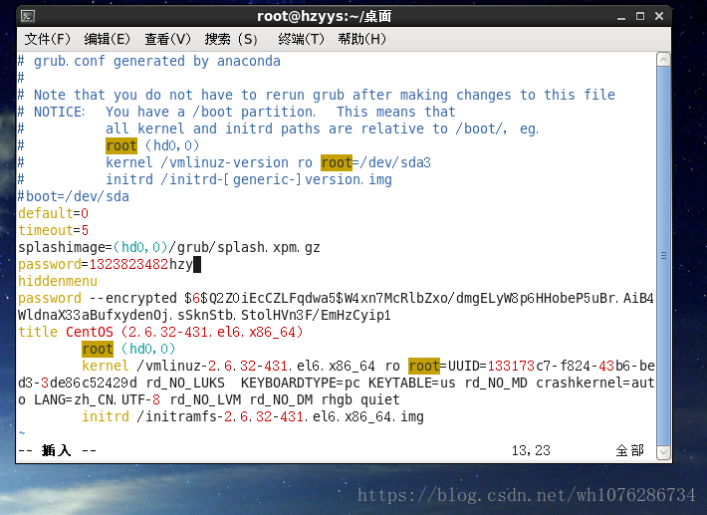Open the terminal window menu icon
Image resolution: width=707 pixels, height=515 pixels.
pos(28,17)
